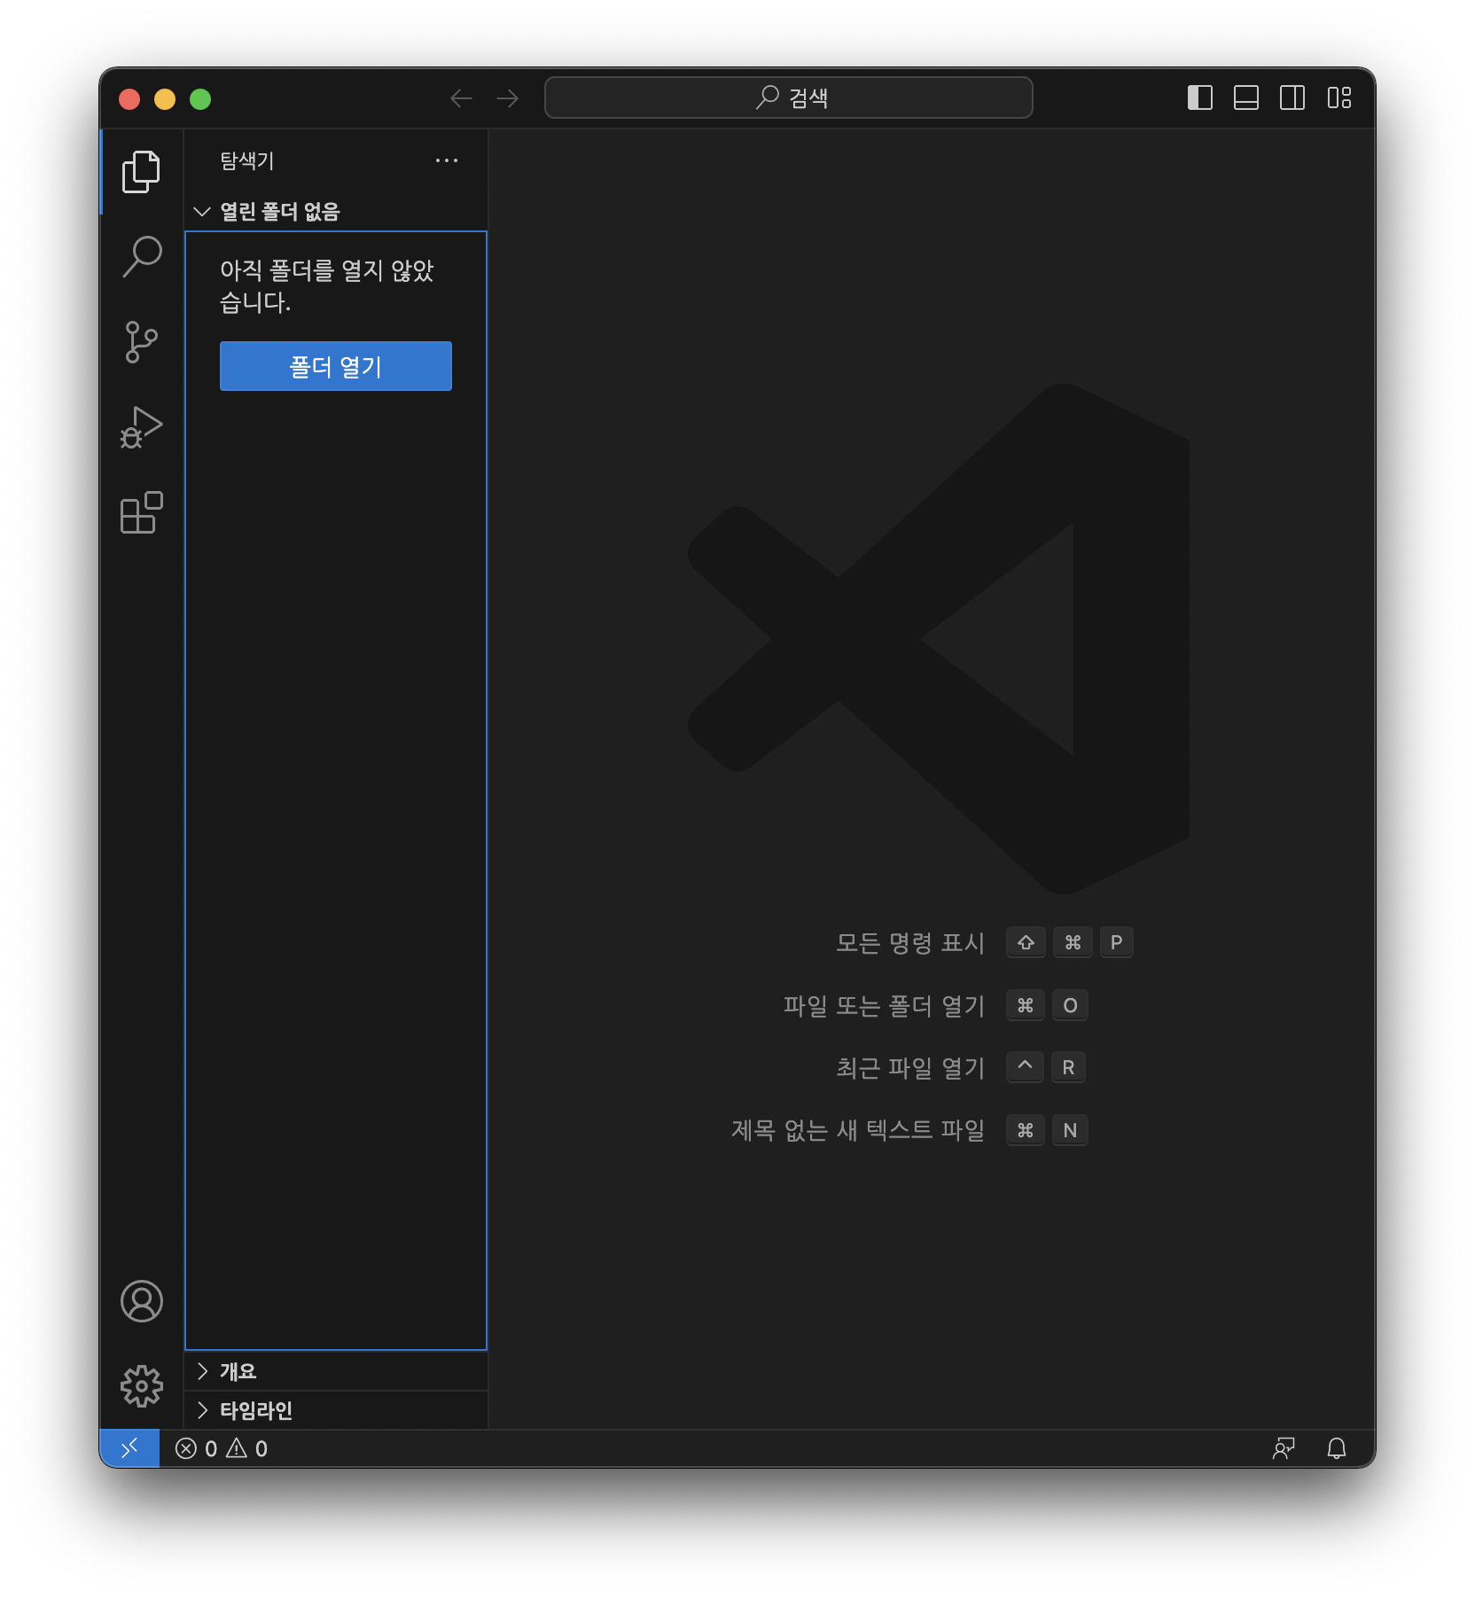
Task: Open the Source Control view
Action: [x=141, y=342]
